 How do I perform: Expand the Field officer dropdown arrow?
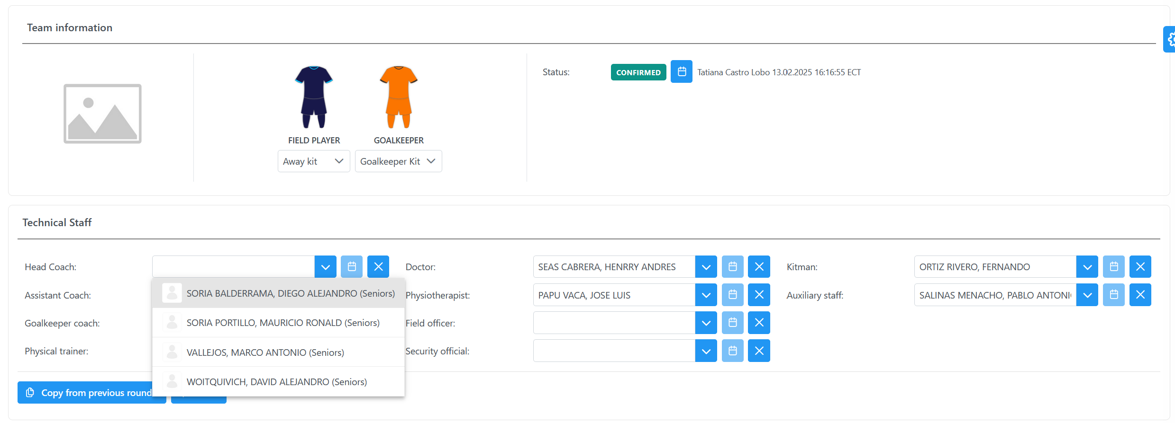click(706, 323)
